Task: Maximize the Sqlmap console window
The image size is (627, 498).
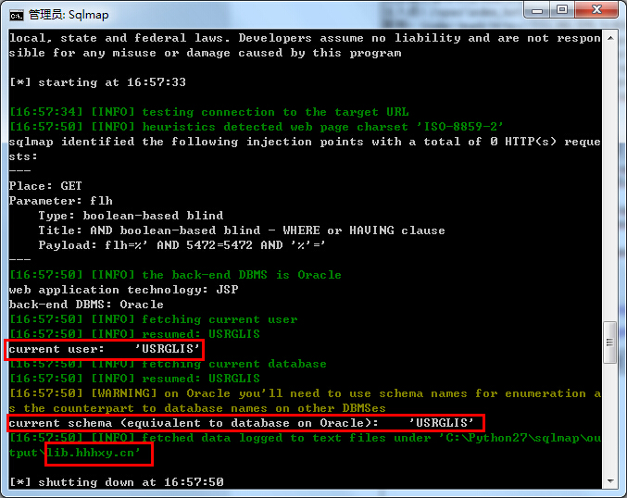Action: pyautogui.click(x=562, y=10)
